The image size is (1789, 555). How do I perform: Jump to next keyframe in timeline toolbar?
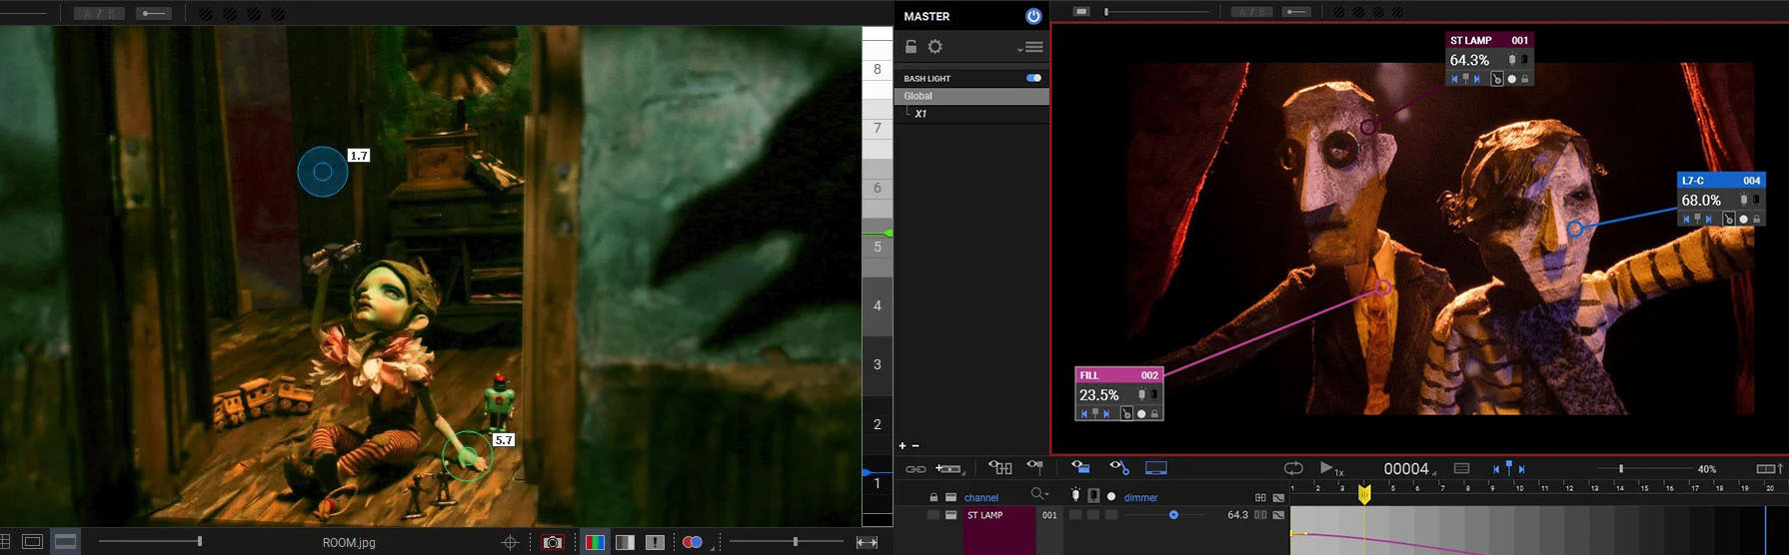1522,469
